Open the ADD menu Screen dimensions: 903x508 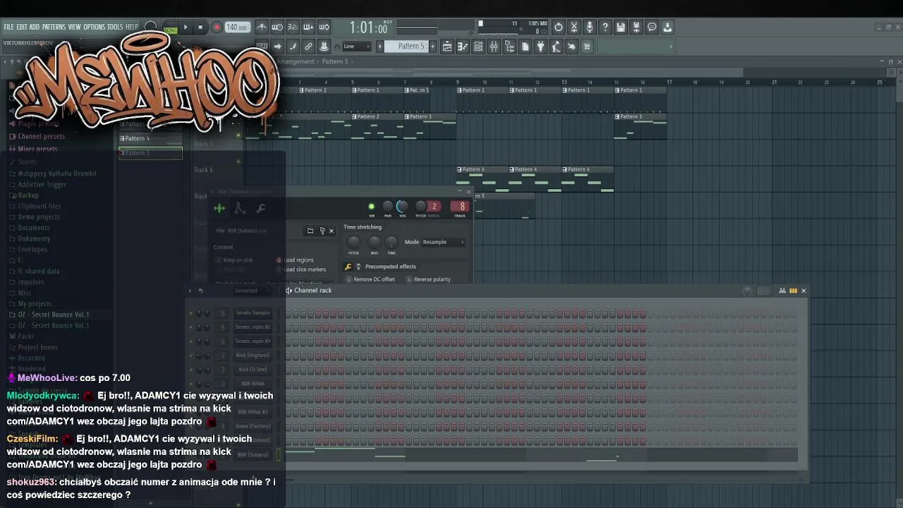pyautogui.click(x=35, y=27)
